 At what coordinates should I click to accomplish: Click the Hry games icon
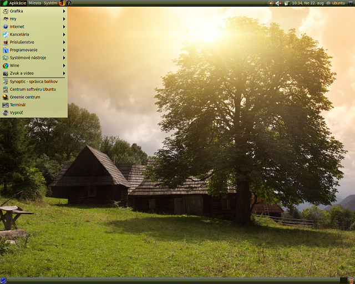pos(6,19)
